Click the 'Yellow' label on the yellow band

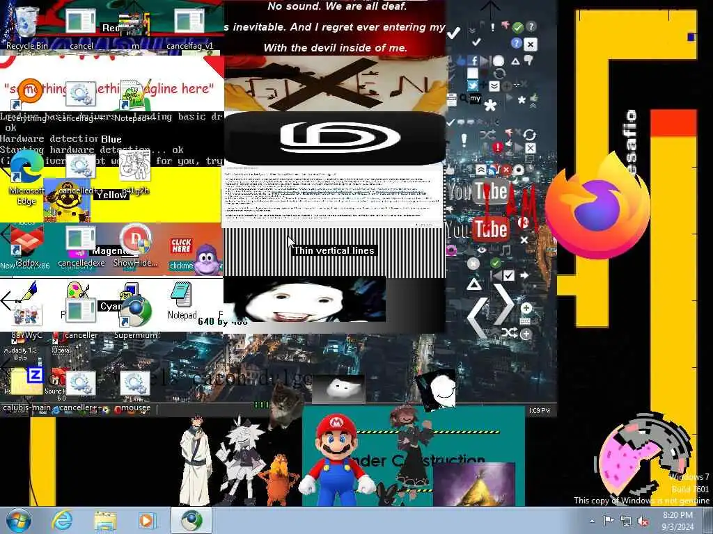111,195
